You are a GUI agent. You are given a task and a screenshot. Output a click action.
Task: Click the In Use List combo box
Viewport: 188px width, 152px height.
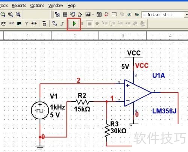tap(165, 15)
